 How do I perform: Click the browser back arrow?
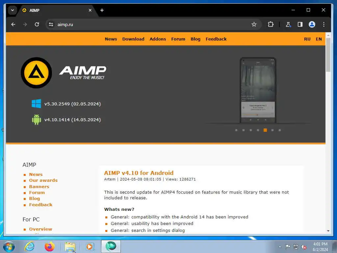pos(13,24)
